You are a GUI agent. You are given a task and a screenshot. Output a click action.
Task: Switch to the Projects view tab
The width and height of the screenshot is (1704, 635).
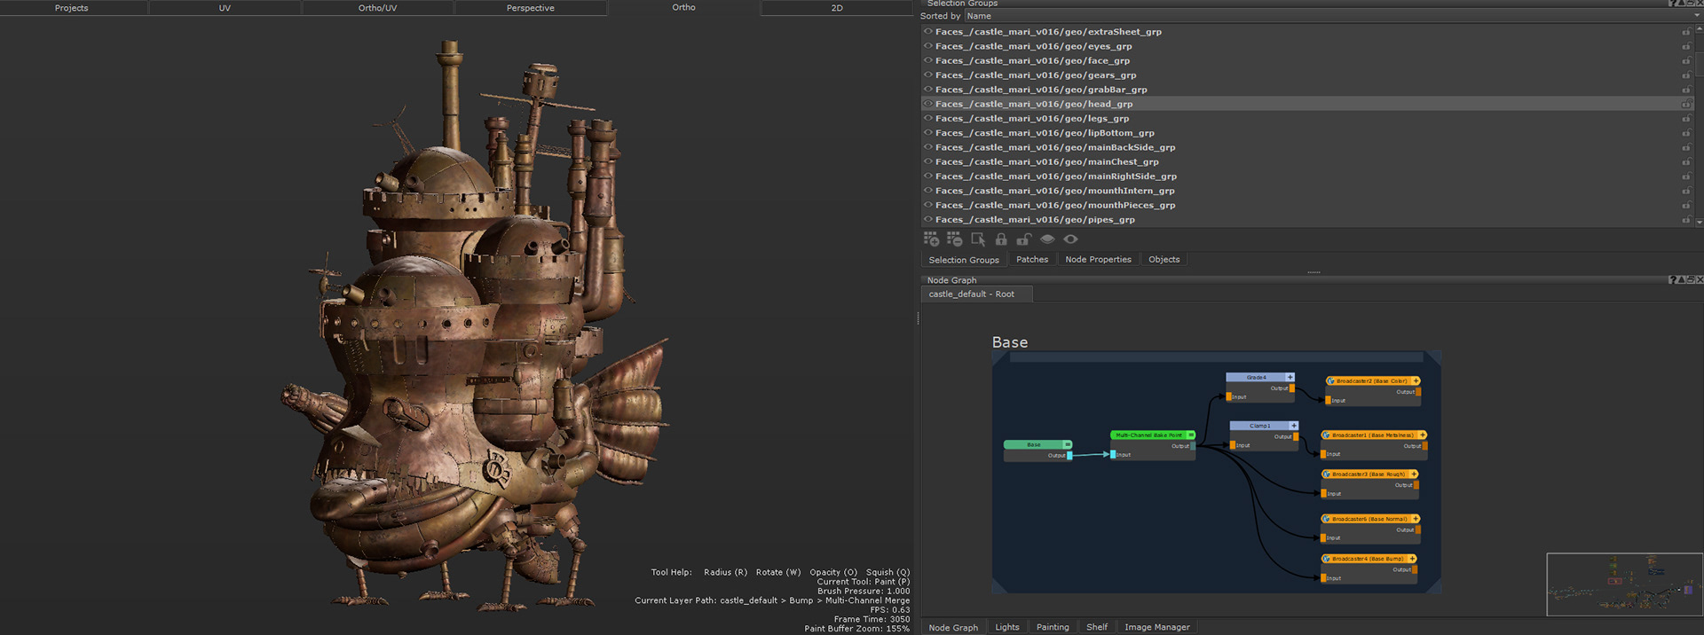72,8
